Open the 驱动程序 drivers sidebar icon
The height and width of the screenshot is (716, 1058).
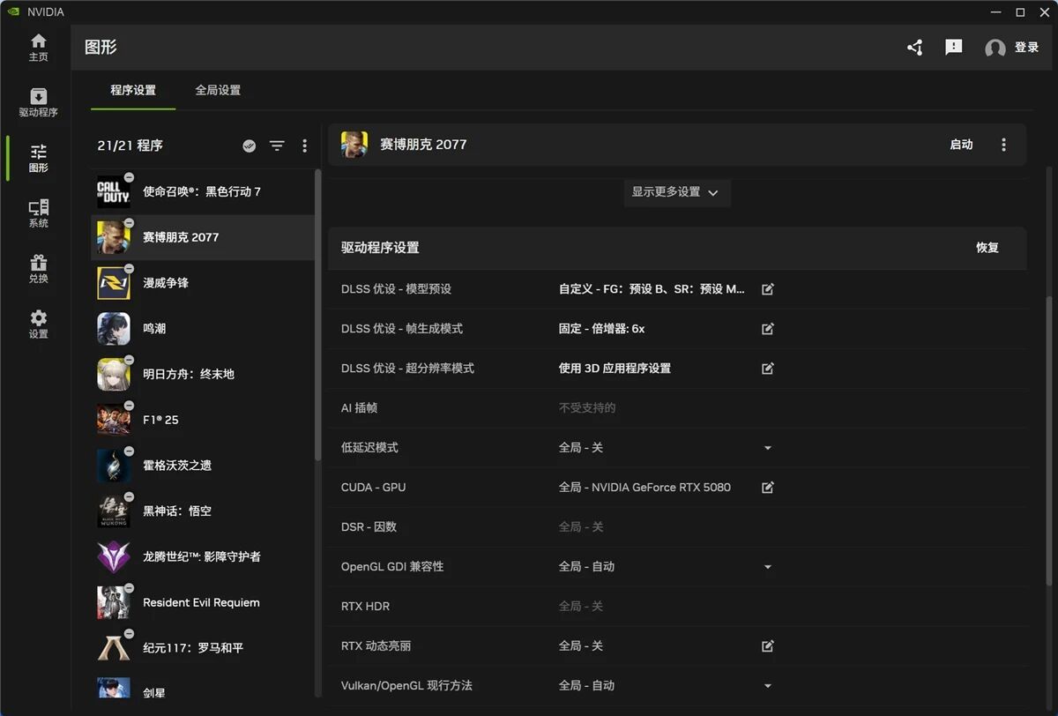[38, 102]
